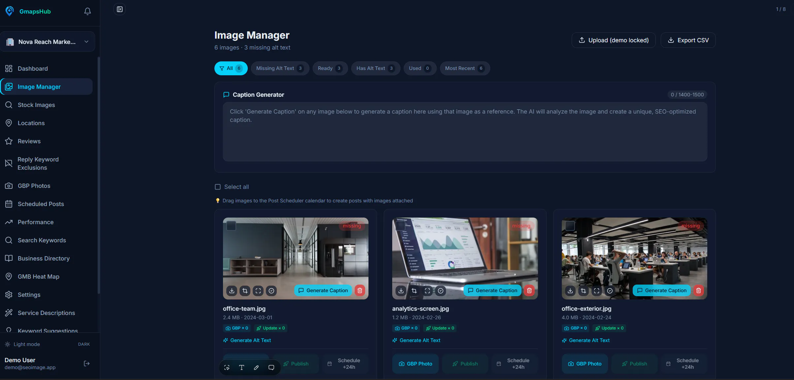794x380 pixels.
Task: Crop the analytics-screen.jpg image
Action: click(x=414, y=291)
